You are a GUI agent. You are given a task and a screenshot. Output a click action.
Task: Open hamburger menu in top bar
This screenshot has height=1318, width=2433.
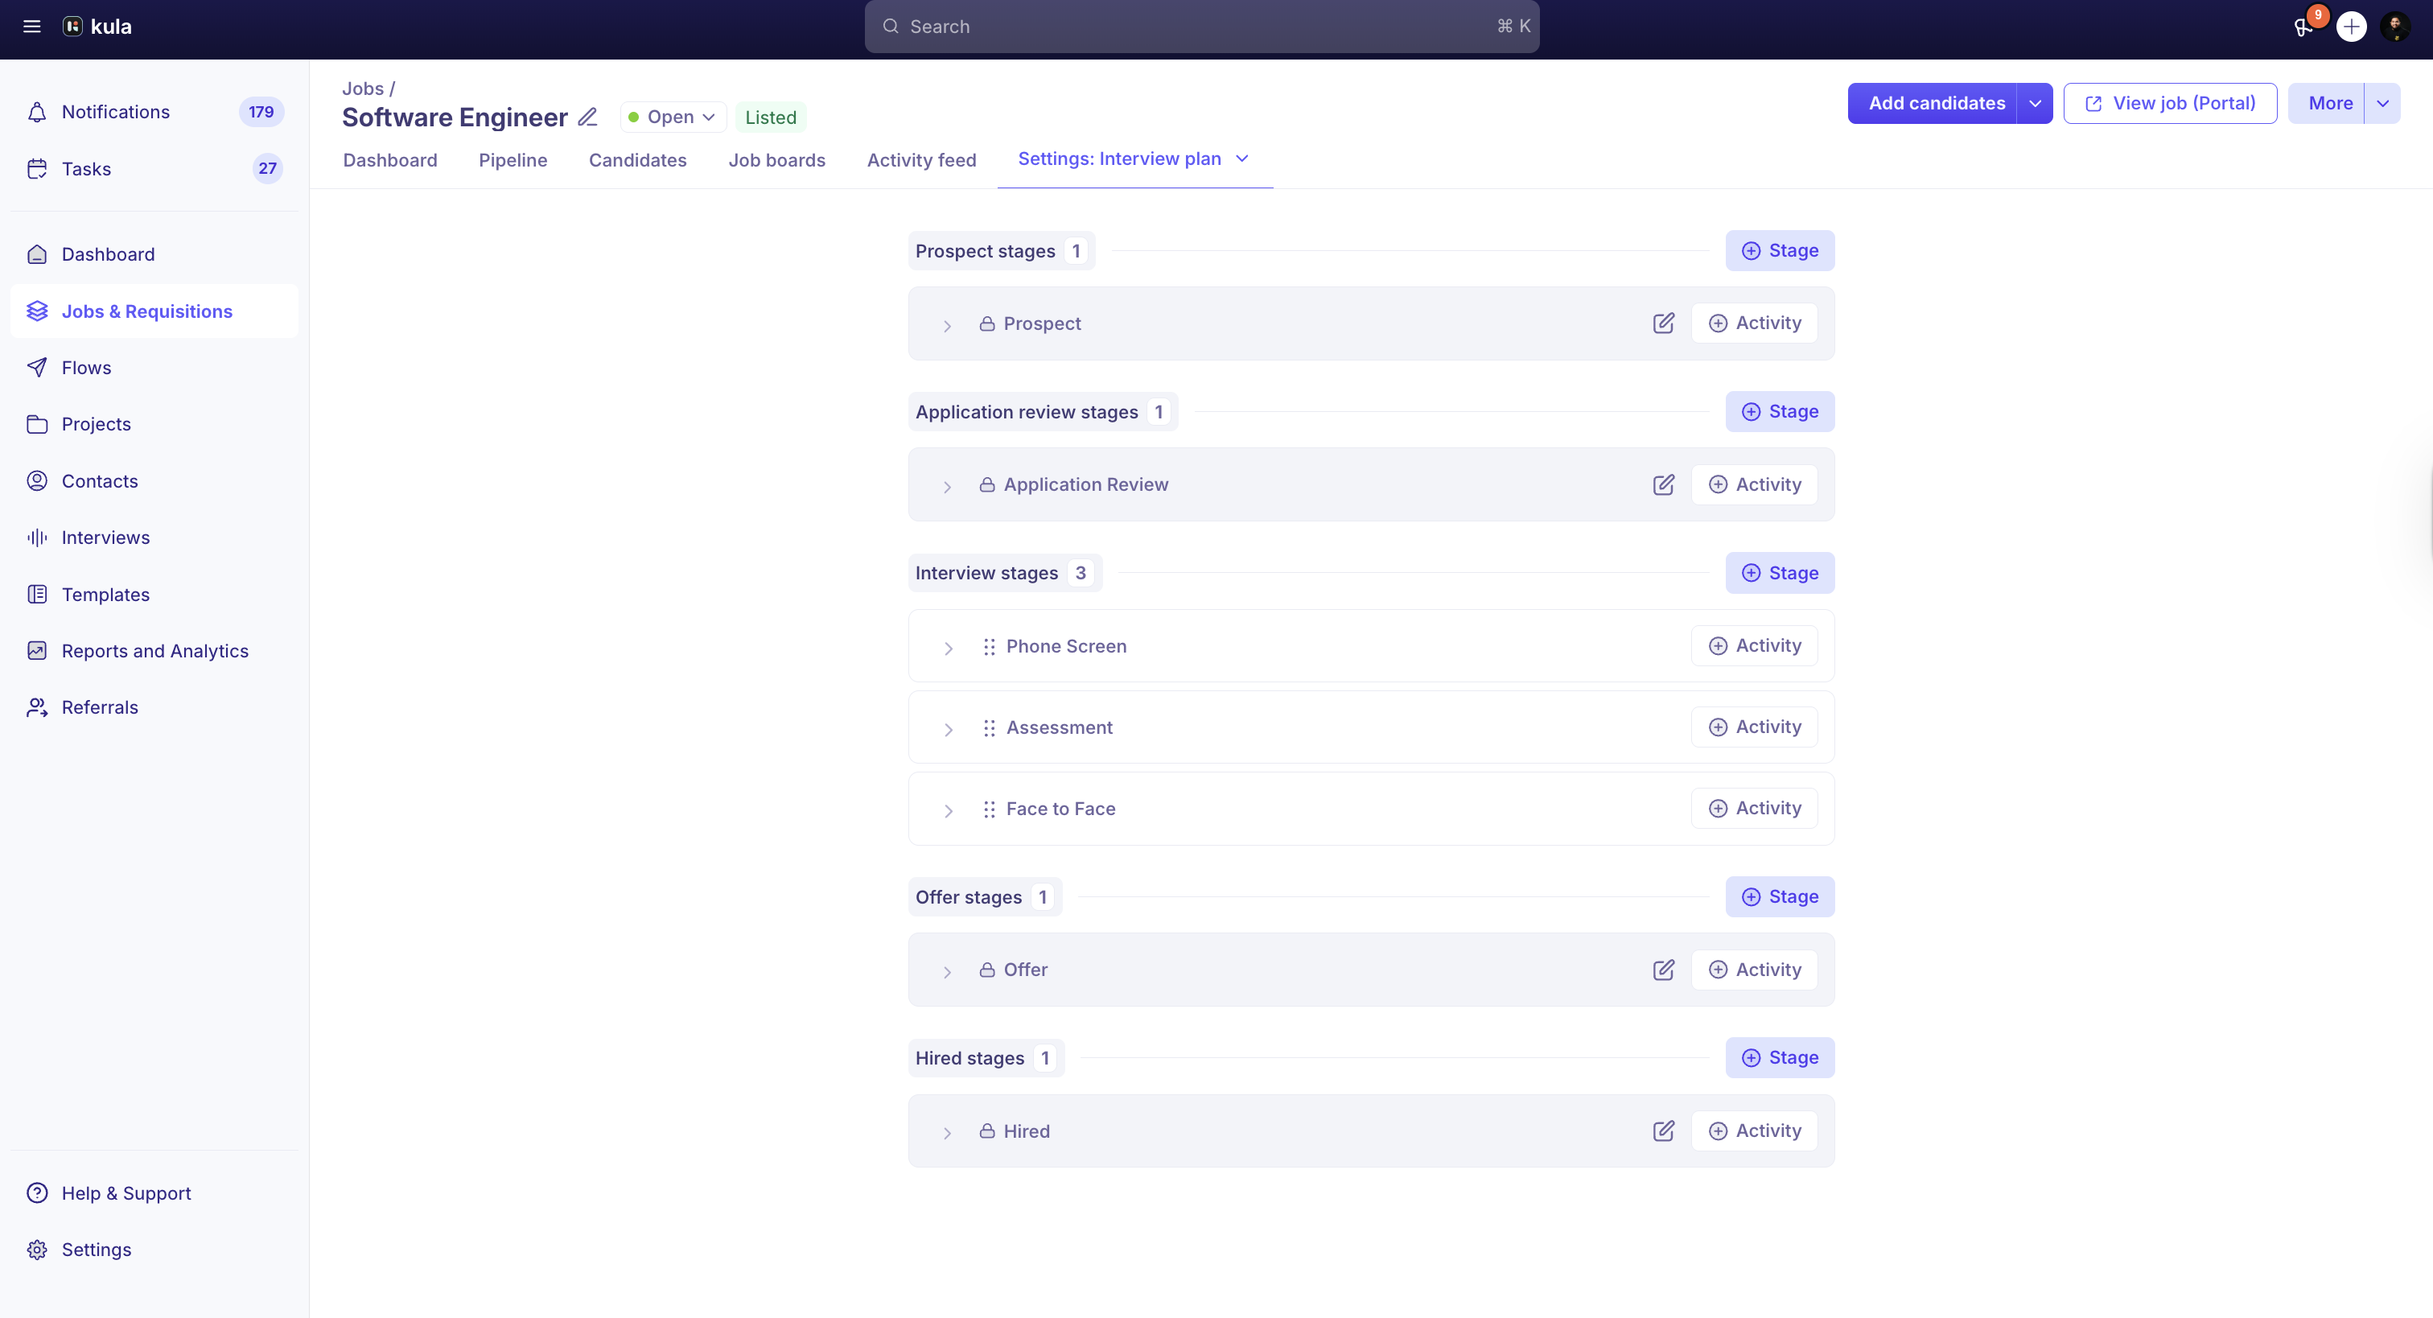32,27
